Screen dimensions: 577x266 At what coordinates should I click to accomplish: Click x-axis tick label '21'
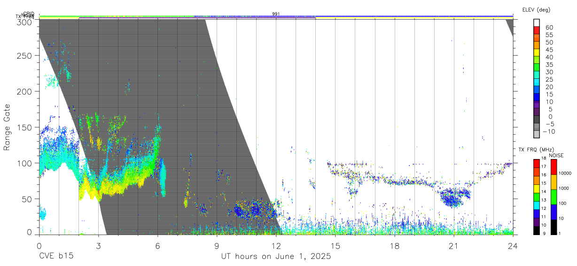tap(454, 246)
